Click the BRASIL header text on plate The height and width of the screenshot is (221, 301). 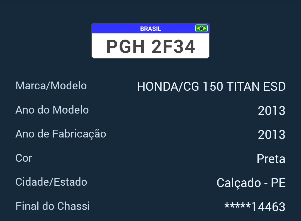click(151, 29)
